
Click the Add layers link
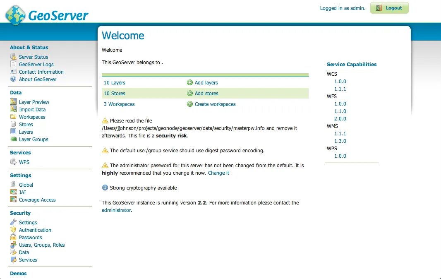(x=206, y=82)
